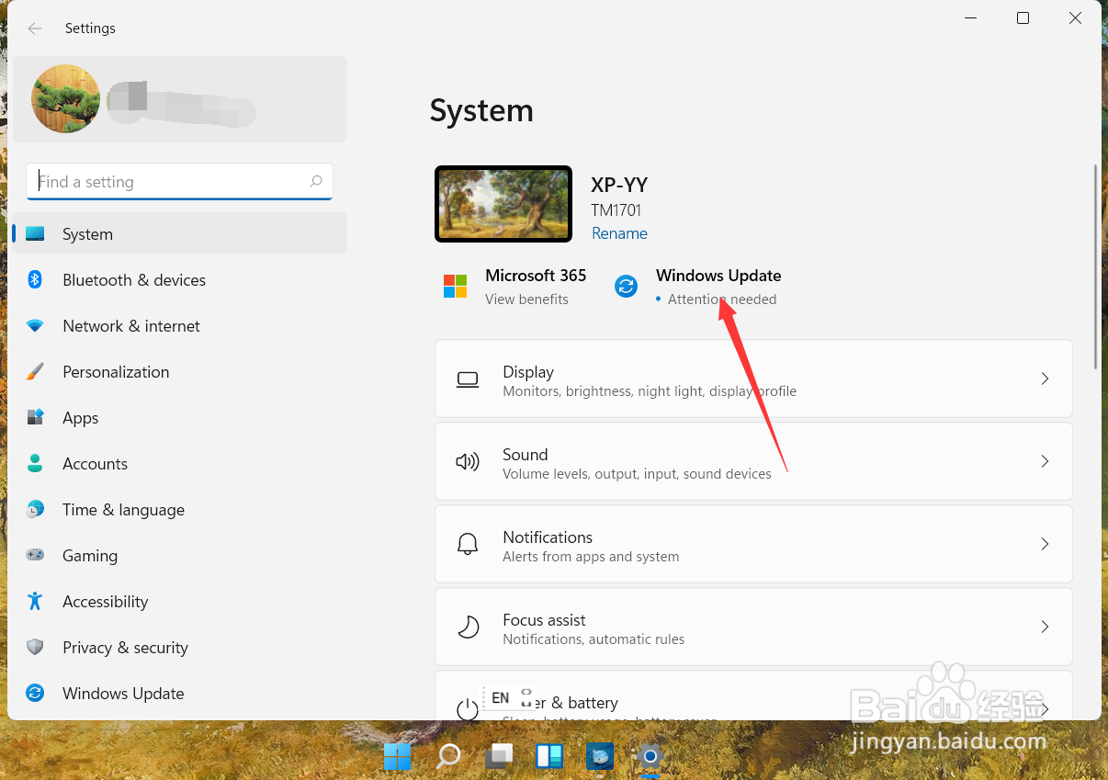The image size is (1108, 780).
Task: Click the Notifications bell icon
Action: [468, 544]
